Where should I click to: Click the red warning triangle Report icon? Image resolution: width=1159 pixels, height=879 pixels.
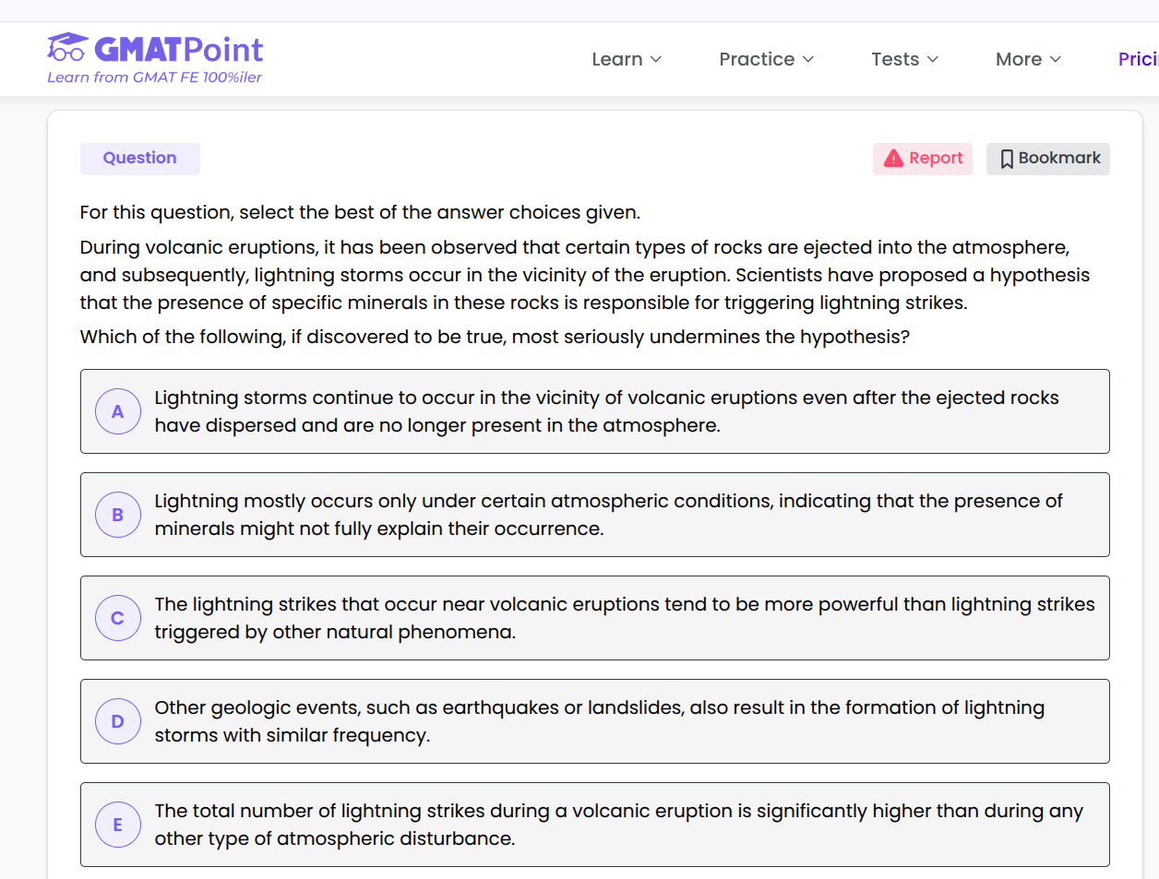(893, 159)
